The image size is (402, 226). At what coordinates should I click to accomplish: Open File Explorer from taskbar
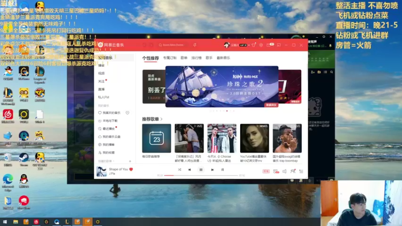[16, 222]
